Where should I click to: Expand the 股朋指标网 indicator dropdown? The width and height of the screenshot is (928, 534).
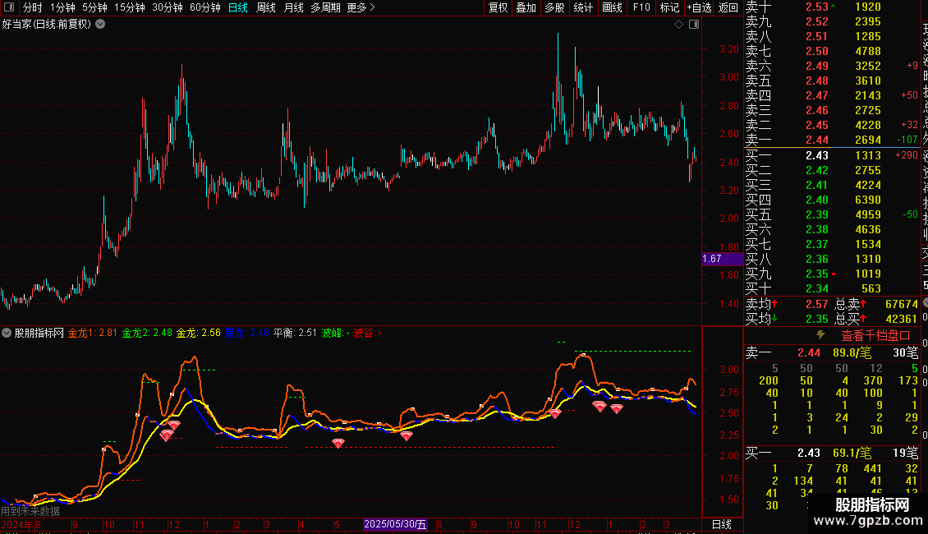[x=7, y=333]
